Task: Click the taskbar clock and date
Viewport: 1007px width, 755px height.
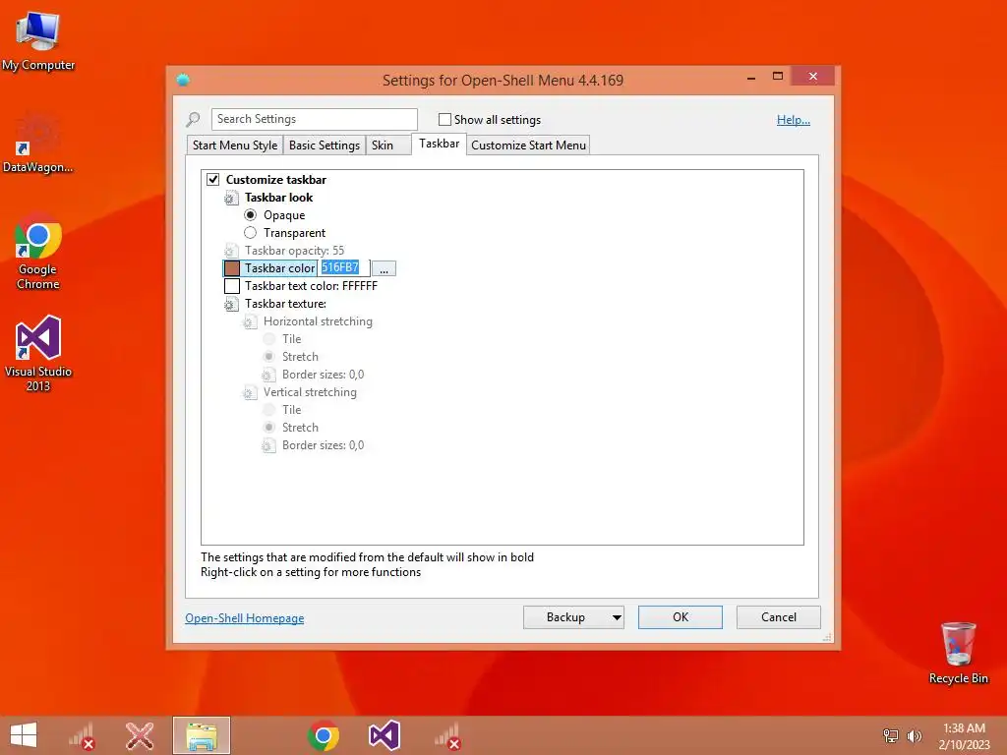Action: [x=964, y=736]
